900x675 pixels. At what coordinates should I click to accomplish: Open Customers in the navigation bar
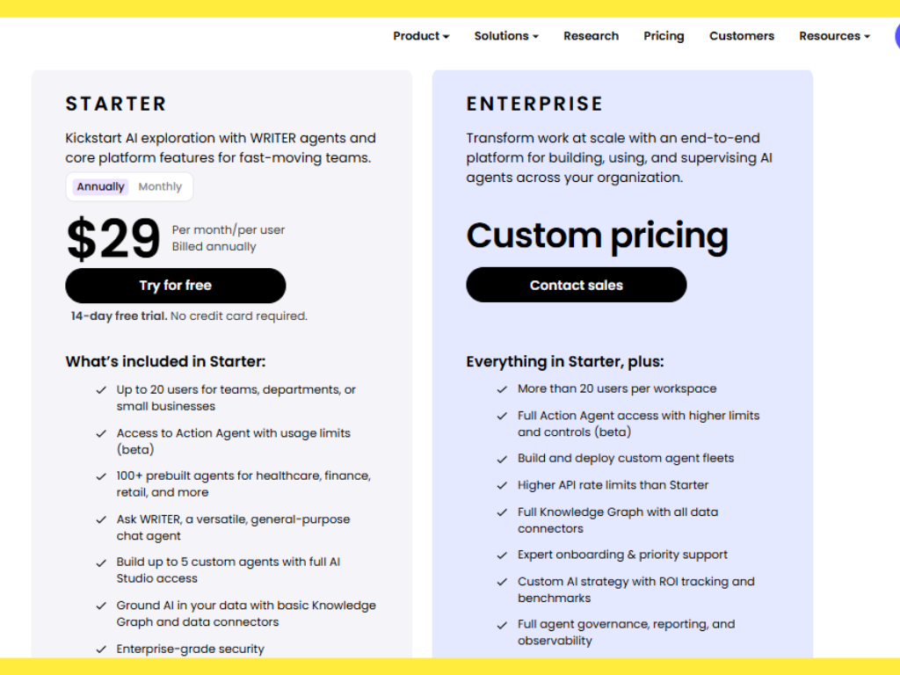click(x=742, y=36)
